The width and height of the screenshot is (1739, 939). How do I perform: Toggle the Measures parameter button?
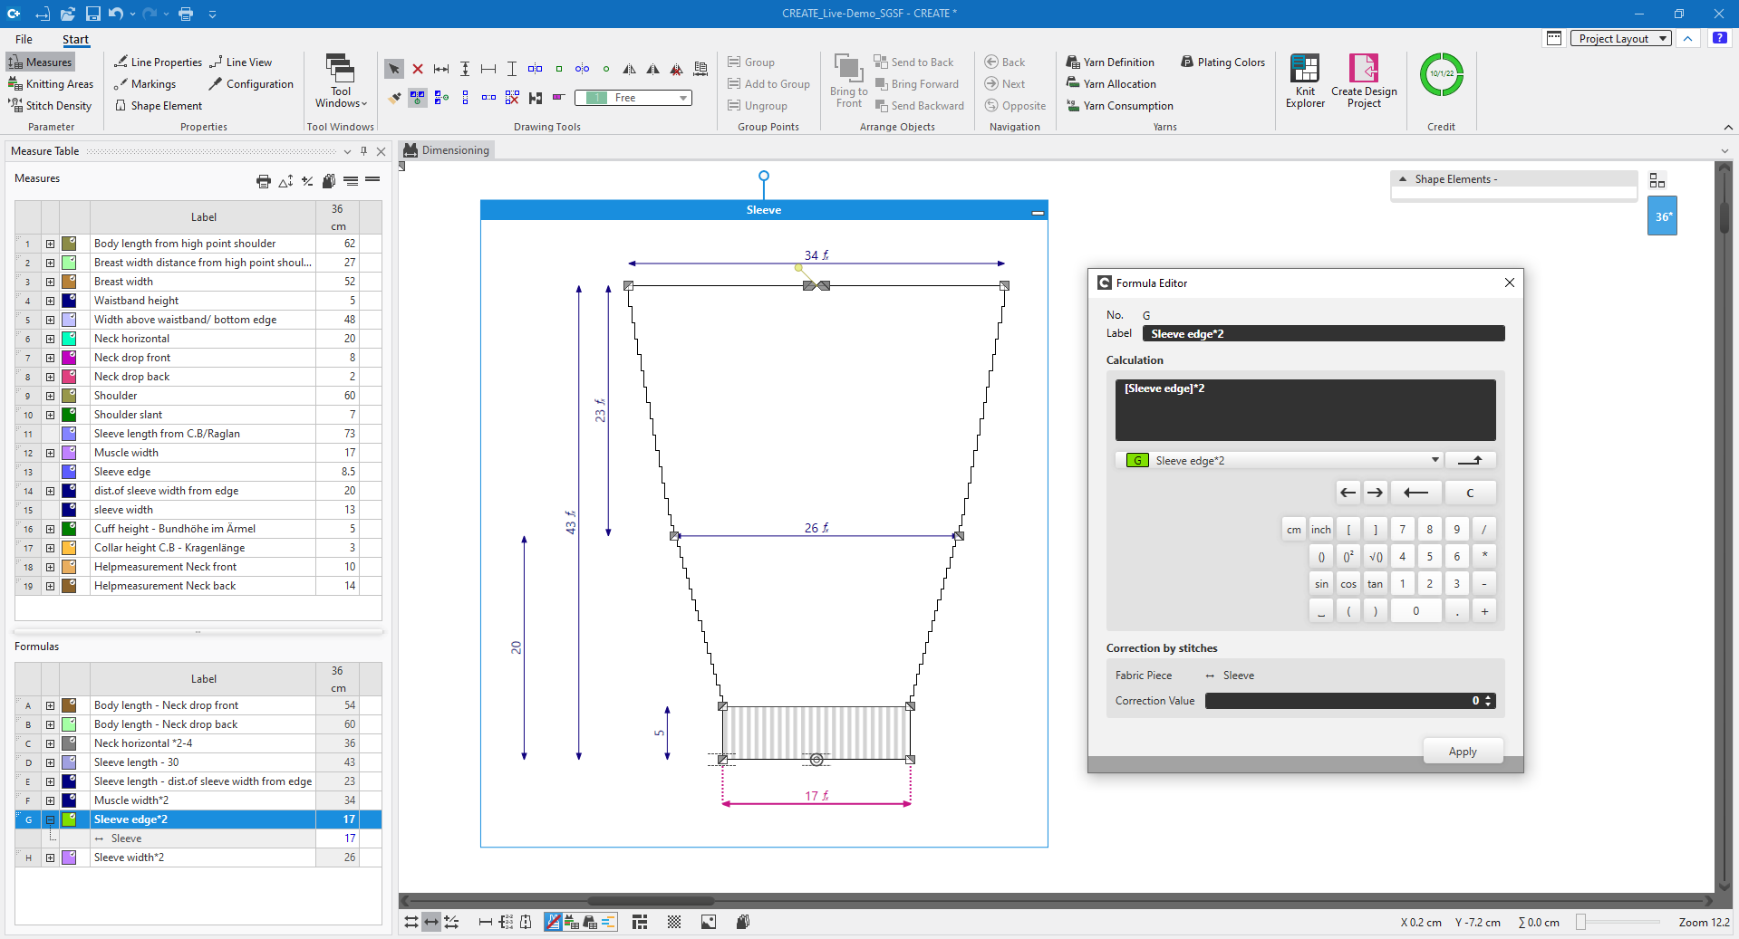[41, 62]
